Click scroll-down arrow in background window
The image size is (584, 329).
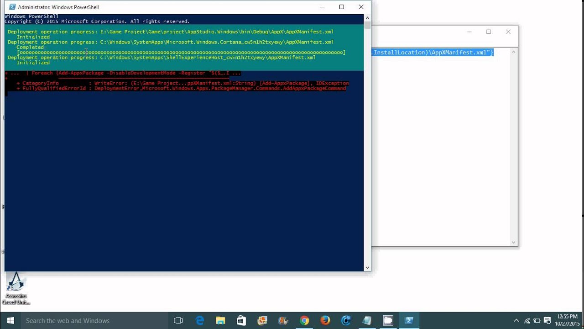[514, 243]
